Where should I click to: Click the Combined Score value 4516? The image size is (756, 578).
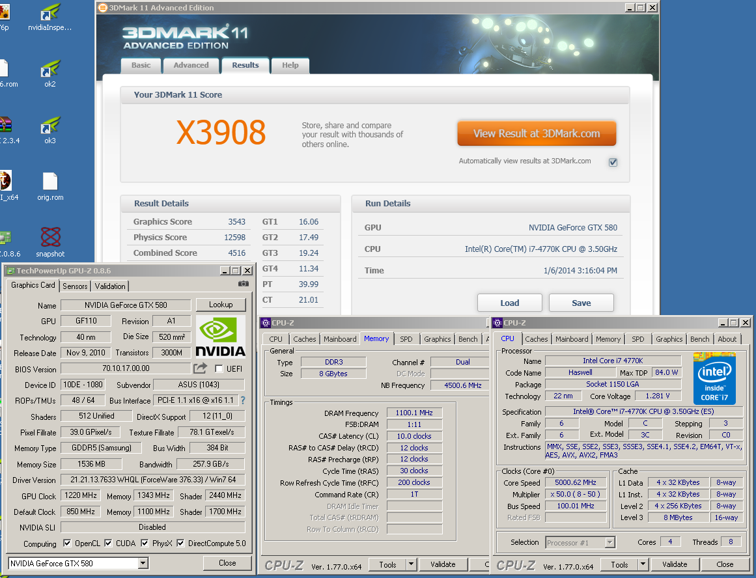(237, 253)
